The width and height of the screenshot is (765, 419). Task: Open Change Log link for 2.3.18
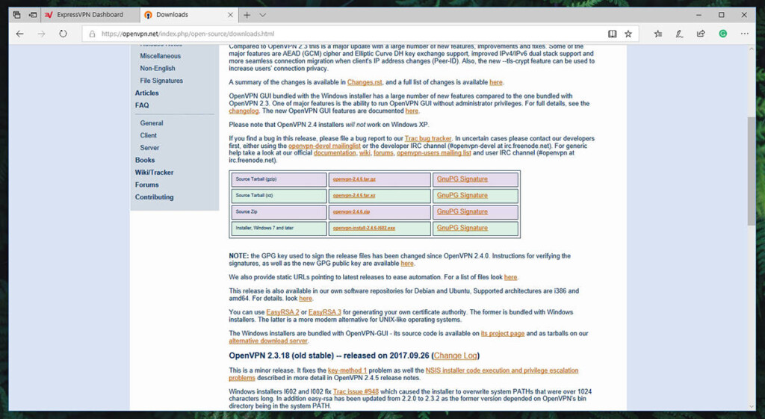click(455, 356)
